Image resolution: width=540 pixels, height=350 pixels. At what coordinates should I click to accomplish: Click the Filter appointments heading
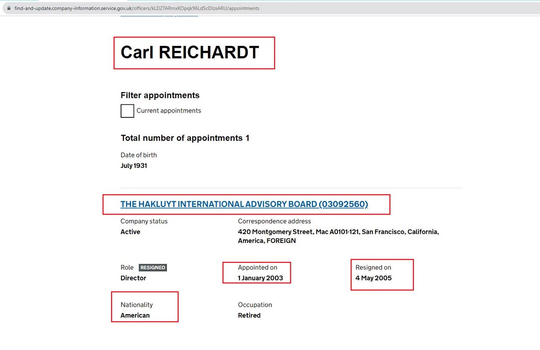click(160, 95)
